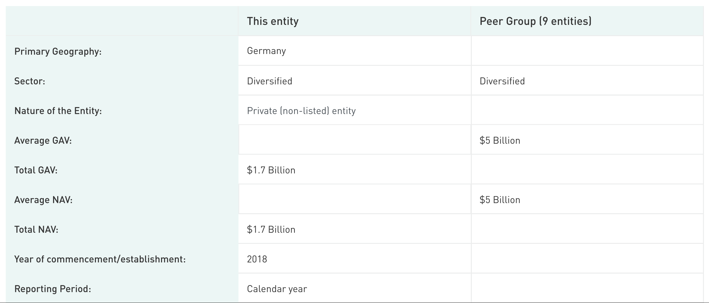Click the Total GAV "$1.7 Billion" value

[271, 170]
